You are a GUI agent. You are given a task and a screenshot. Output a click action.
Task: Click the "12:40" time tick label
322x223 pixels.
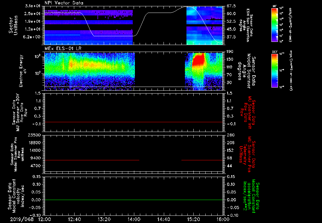74,220
